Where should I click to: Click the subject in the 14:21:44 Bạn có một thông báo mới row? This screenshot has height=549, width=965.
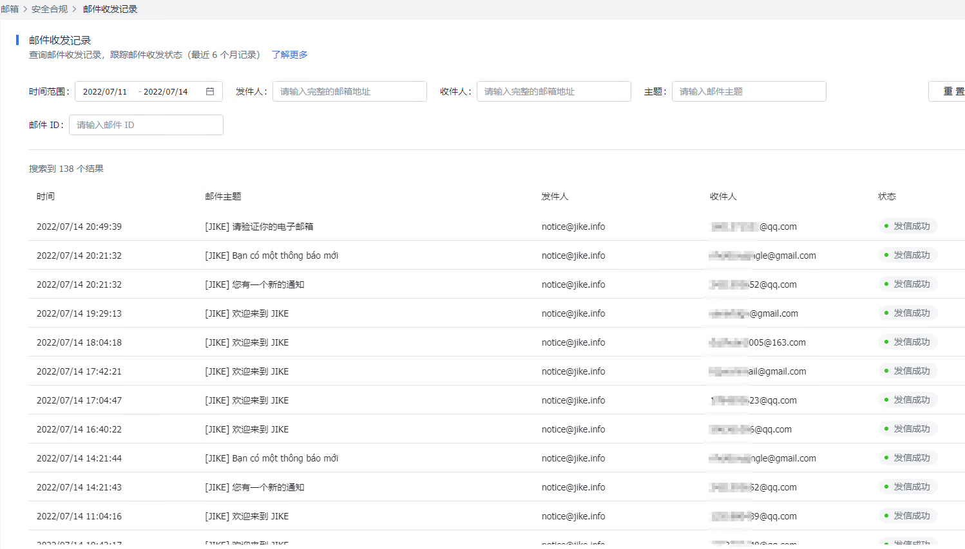[x=271, y=458]
